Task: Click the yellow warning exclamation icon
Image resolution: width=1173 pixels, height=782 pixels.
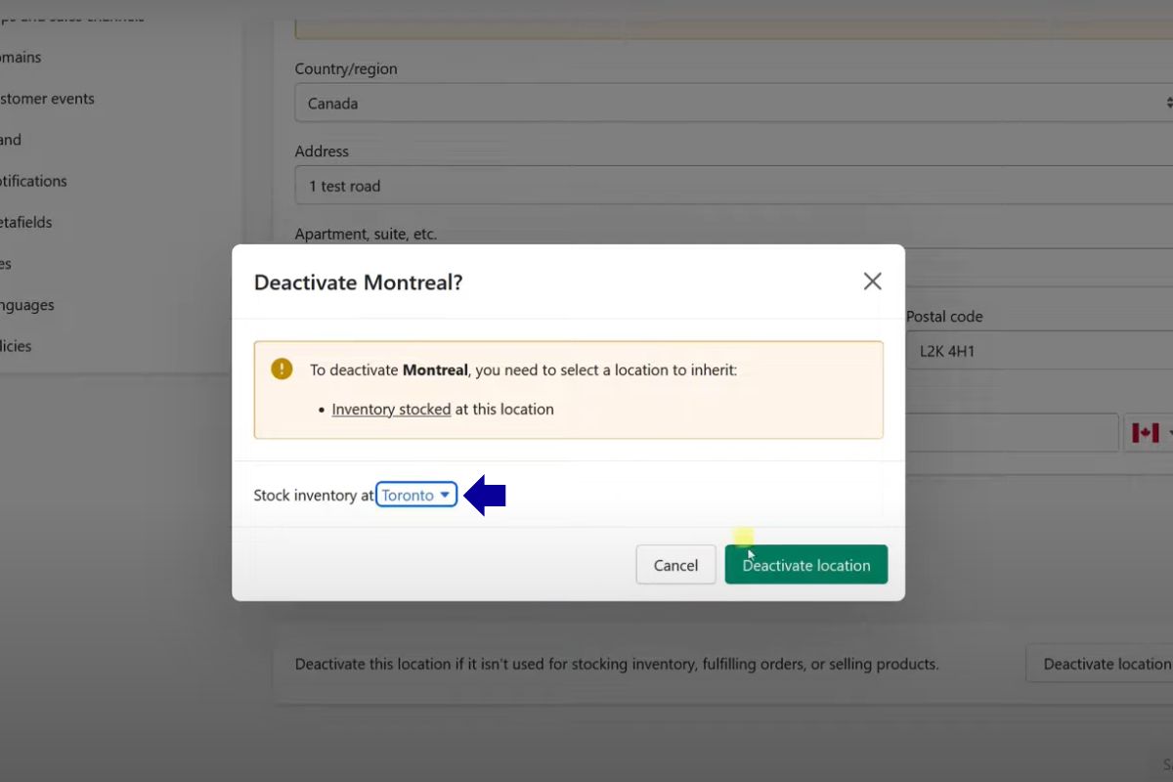Action: [x=282, y=369]
